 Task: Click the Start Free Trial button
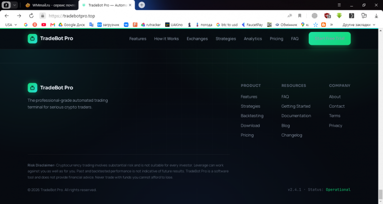330,38
